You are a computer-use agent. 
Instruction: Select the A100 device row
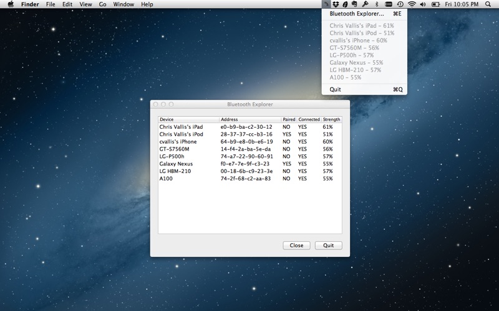pyautogui.click(x=250, y=179)
